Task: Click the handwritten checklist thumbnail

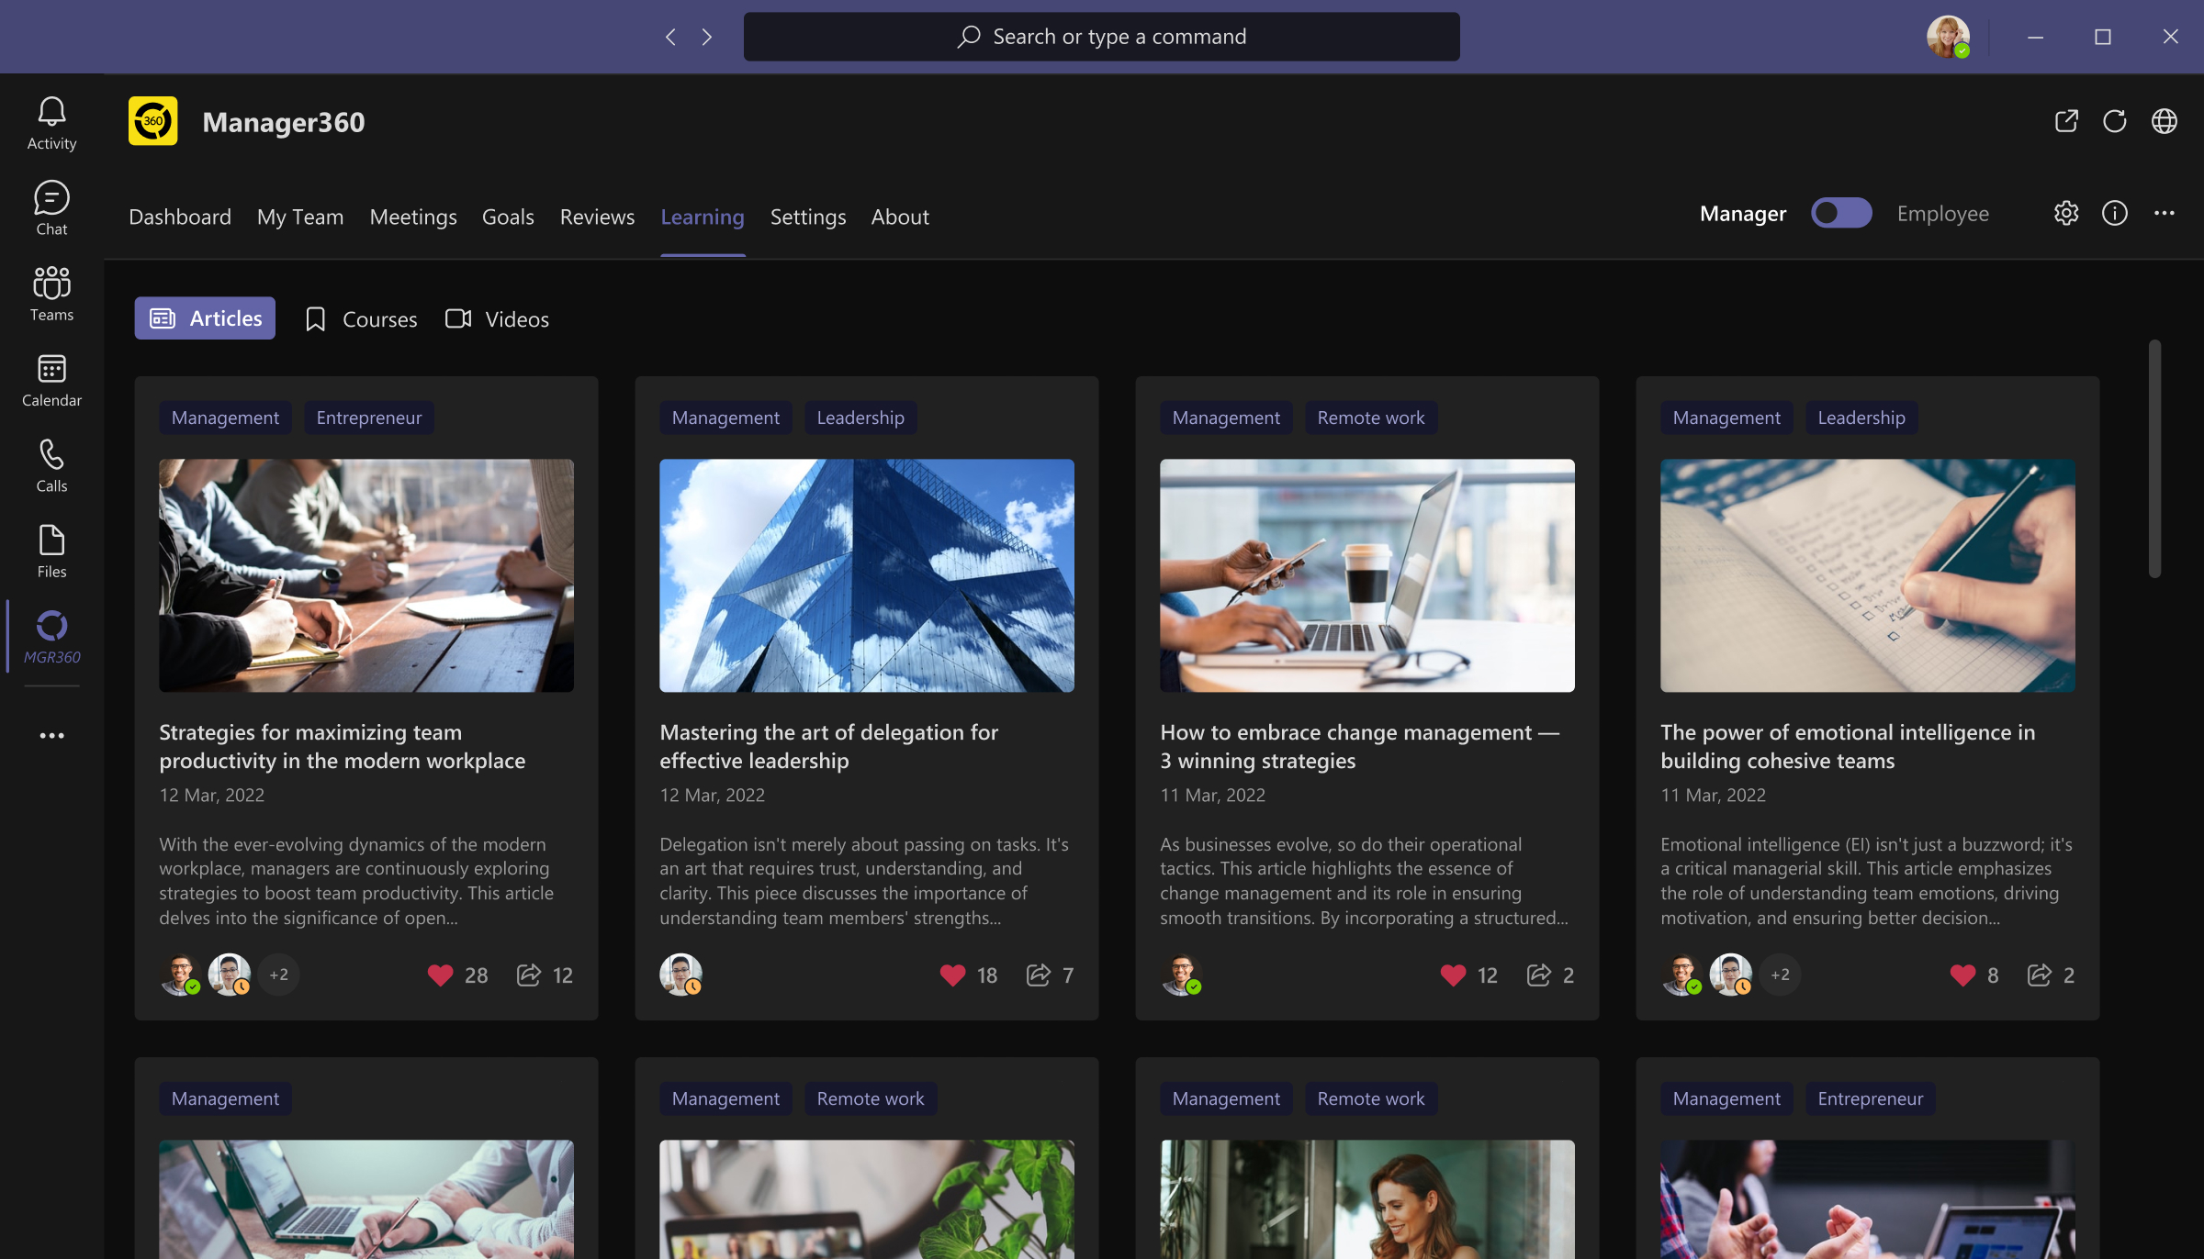Action: [x=1868, y=575]
